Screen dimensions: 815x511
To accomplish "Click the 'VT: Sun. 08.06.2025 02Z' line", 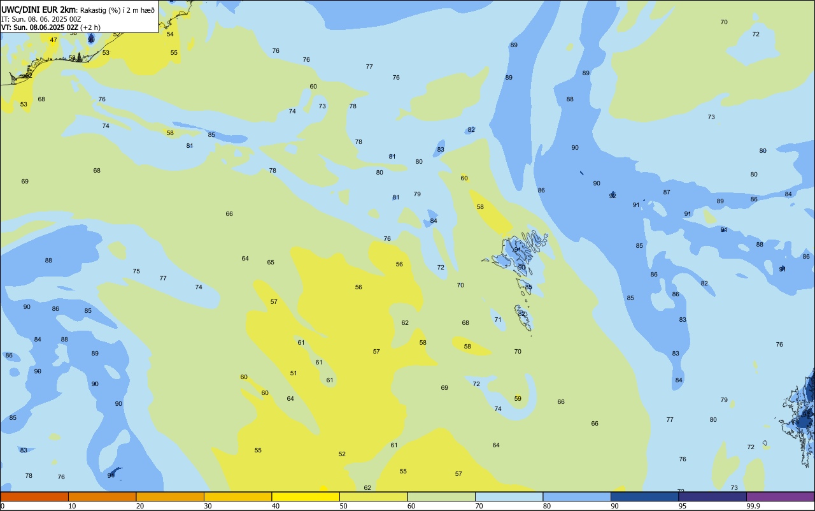I will pyautogui.click(x=39, y=27).
